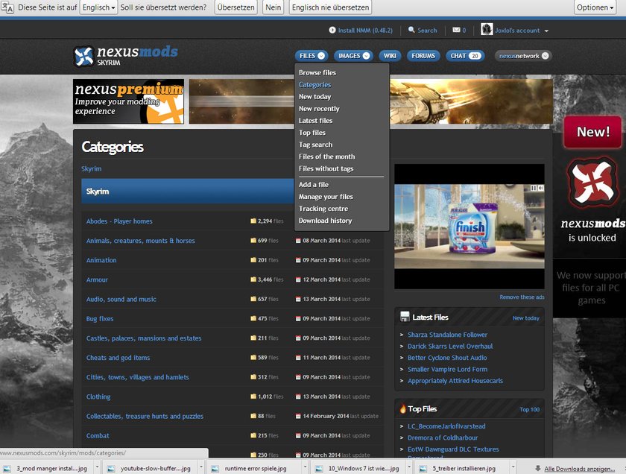Viewport: 626px width, 474px height.
Task: Open Dremora of Coldharbour file link
Action: [x=443, y=437]
